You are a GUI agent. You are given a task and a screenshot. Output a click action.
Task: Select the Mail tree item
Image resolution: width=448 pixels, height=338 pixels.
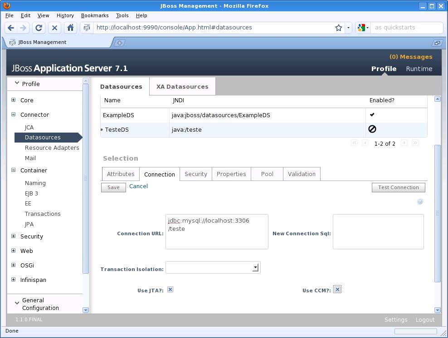tap(30, 158)
